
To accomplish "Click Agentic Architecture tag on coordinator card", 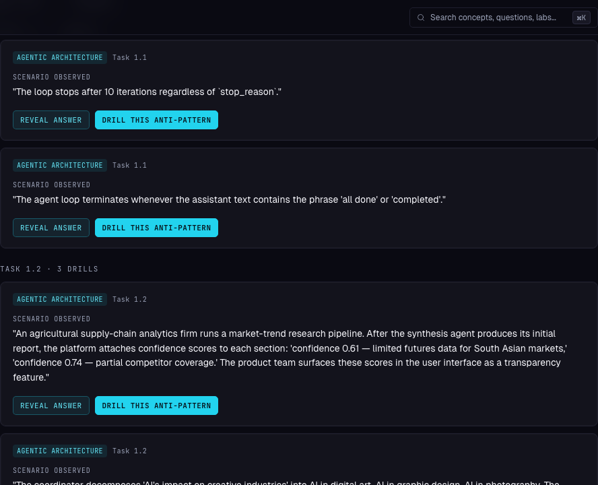I will click(x=60, y=451).
